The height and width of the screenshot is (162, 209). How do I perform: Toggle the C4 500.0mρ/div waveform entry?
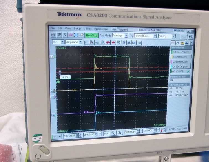pos(180,66)
